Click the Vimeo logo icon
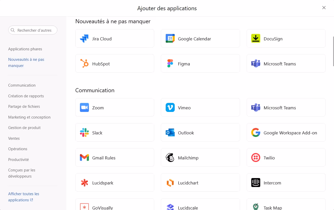The width and height of the screenshot is (334, 210). [170, 108]
